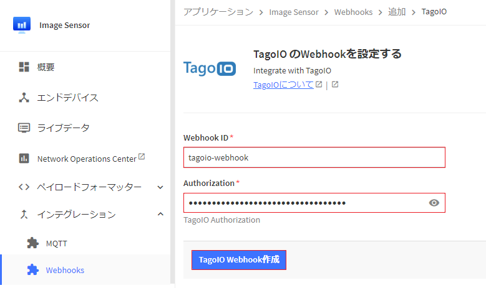This screenshot has height=288, width=486.
Task: Click the ライブデータ monitor icon
Action: 24,128
